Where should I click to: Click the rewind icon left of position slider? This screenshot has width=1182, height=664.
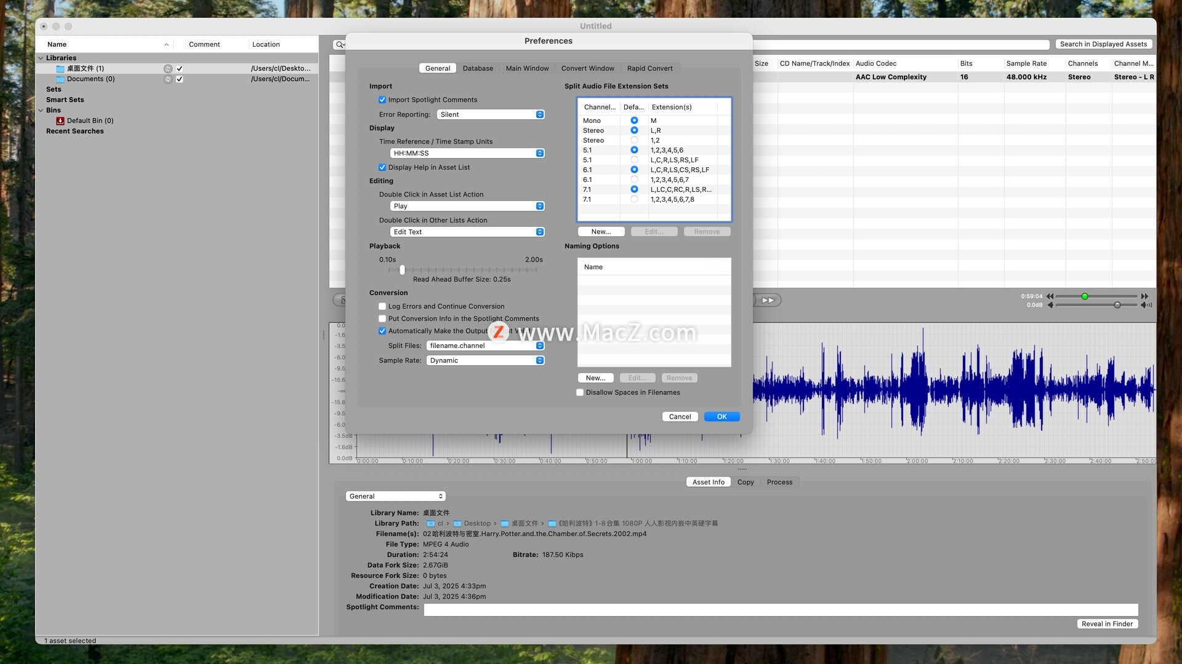click(1050, 296)
